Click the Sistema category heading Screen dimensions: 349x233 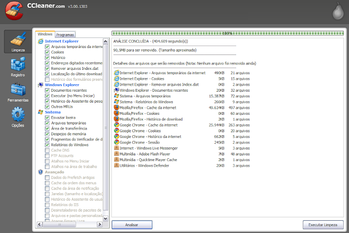click(53, 112)
